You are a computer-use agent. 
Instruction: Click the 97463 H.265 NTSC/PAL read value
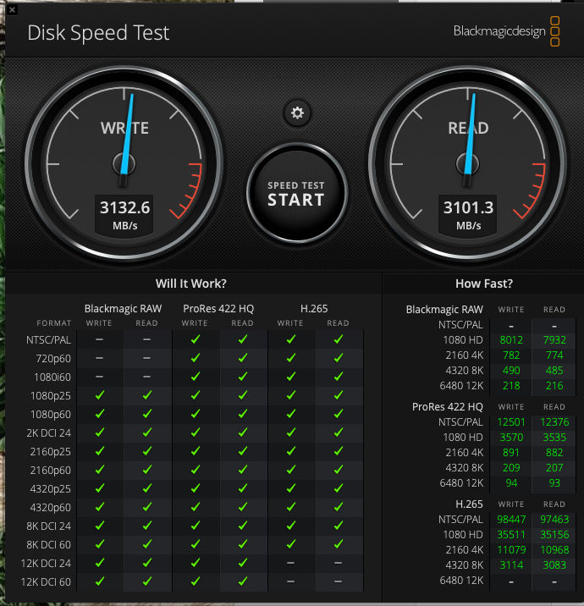(554, 520)
